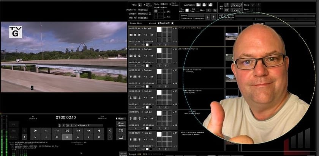Click the TV-G rating badge in video preview
Image resolution: width=319 pixels, height=156 pixels.
point(16,32)
